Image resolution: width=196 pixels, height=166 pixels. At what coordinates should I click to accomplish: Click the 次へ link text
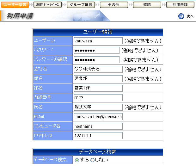click(190, 16)
